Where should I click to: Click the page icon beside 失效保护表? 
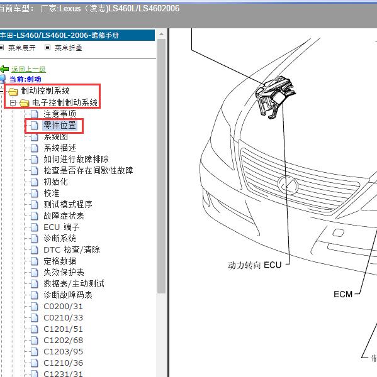point(35,272)
